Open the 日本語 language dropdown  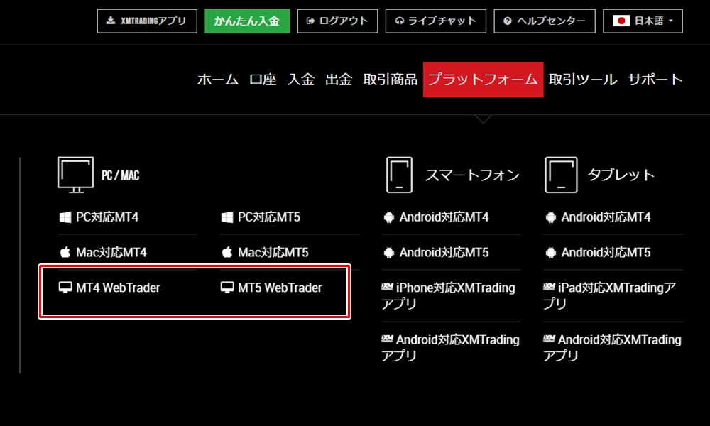pyautogui.click(x=643, y=21)
